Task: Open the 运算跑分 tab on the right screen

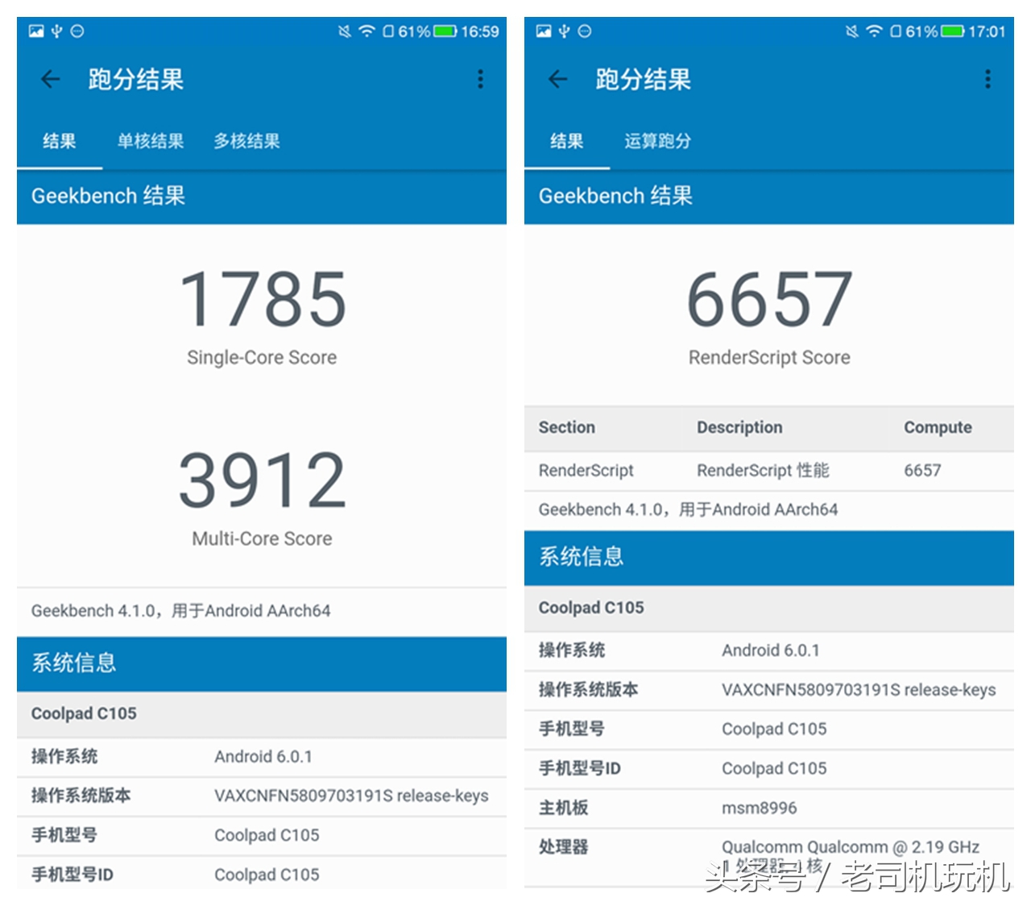Action: pos(658,141)
